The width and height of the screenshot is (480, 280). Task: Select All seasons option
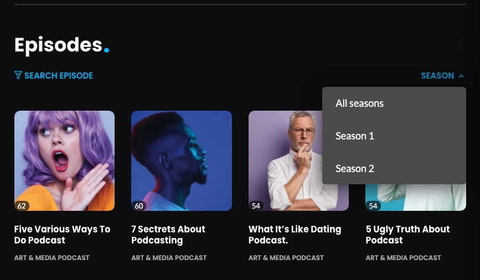[394, 103]
